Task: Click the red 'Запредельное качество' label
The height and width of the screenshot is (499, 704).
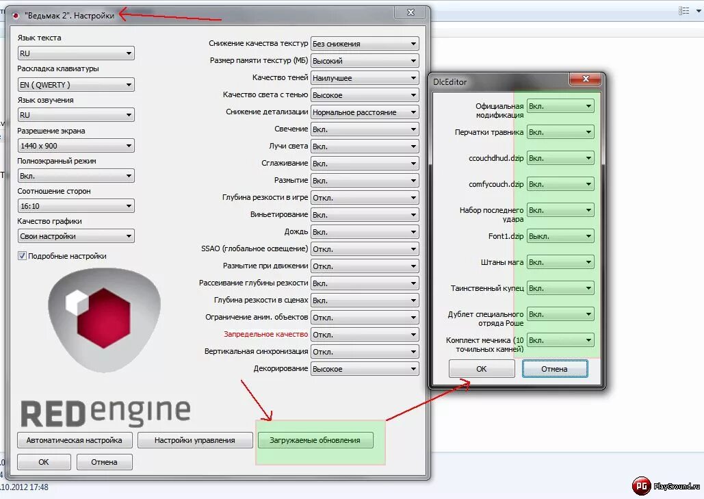Action: click(265, 334)
